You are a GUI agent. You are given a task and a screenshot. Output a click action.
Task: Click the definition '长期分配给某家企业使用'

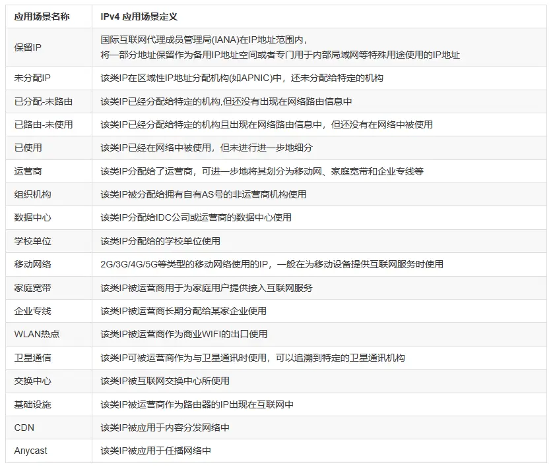click(319, 311)
